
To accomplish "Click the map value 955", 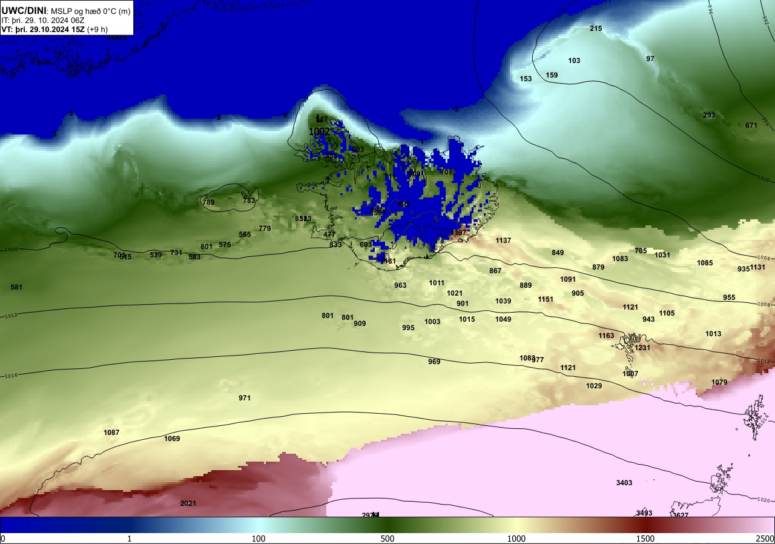I will point(729,297).
